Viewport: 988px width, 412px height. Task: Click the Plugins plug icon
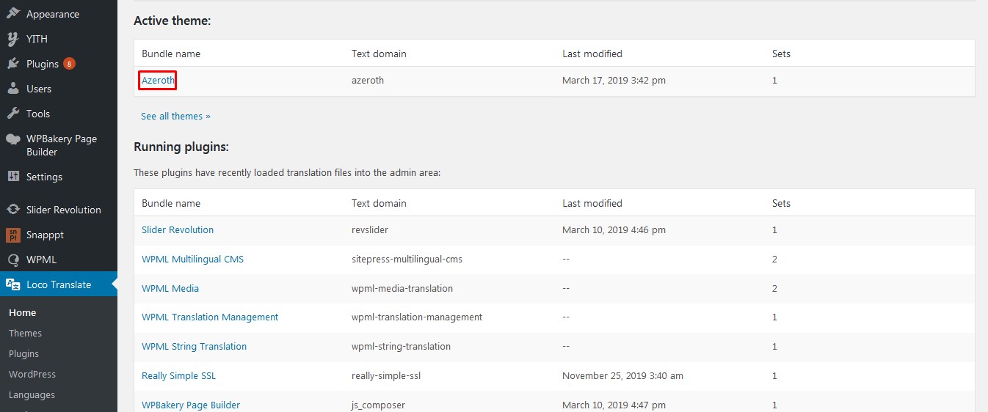(x=12, y=64)
